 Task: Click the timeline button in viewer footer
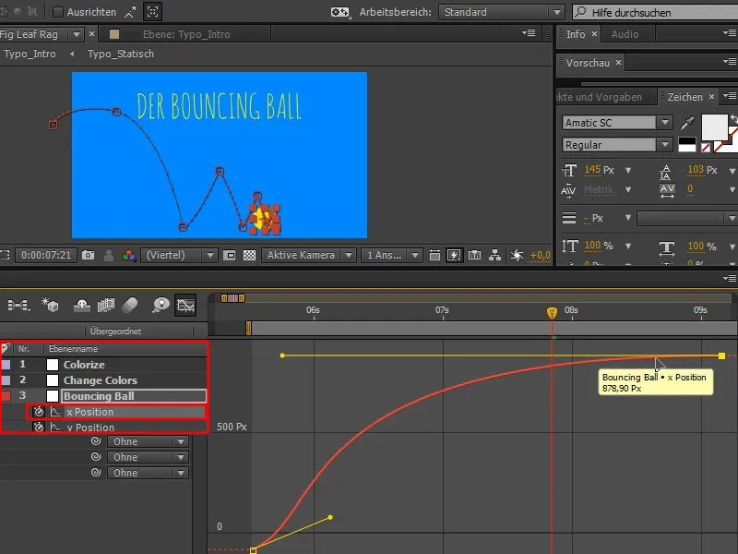[x=474, y=256]
